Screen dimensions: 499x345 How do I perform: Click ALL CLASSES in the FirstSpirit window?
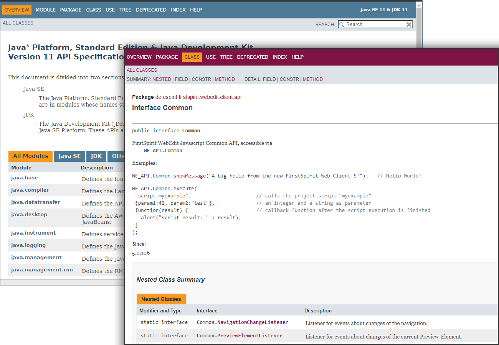click(142, 70)
